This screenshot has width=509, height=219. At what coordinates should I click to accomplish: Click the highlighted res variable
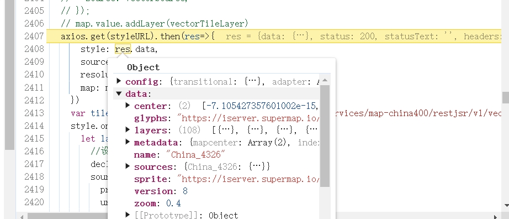point(123,49)
